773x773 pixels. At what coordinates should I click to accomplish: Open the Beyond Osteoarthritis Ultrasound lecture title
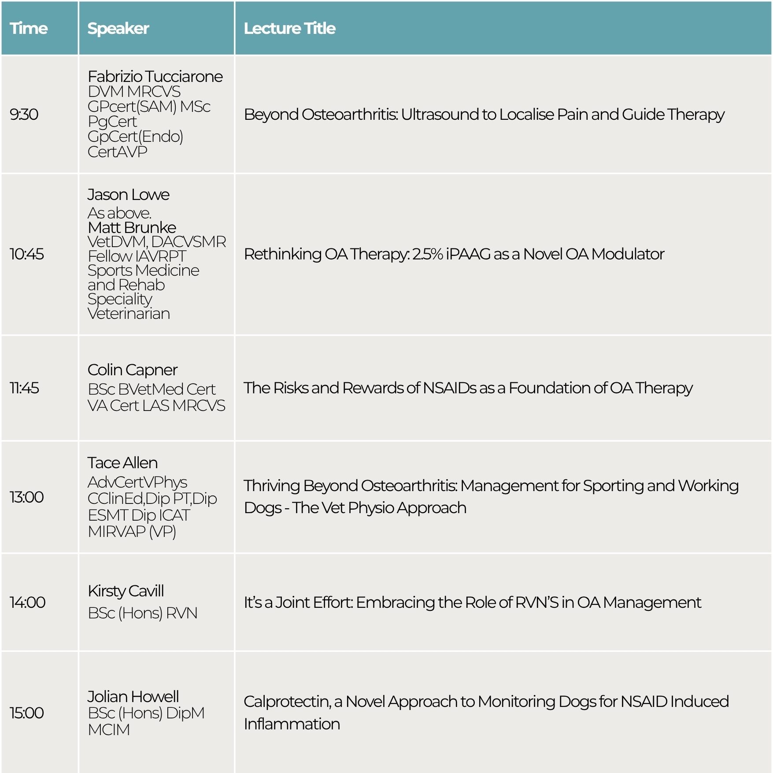pyautogui.click(x=484, y=115)
